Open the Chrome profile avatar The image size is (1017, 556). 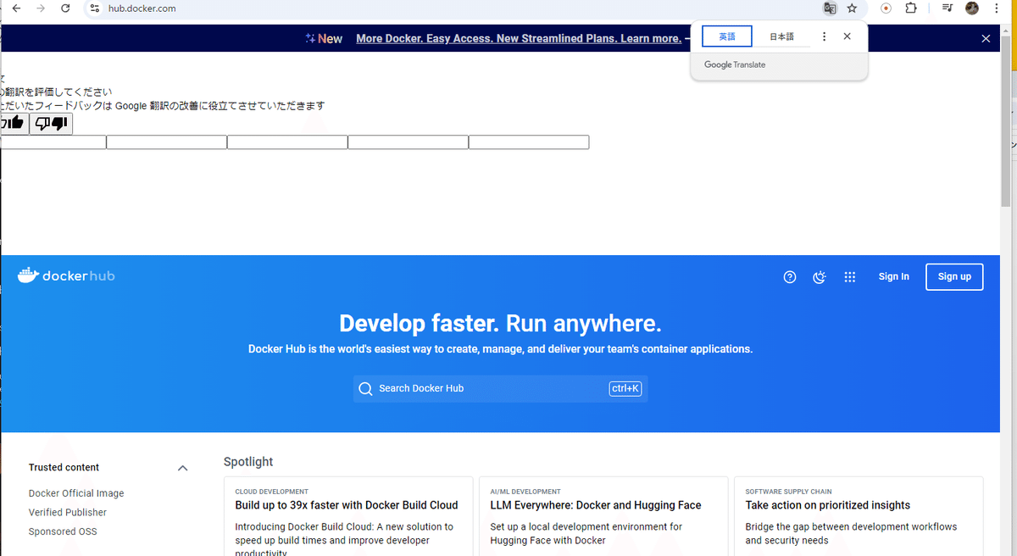click(x=972, y=8)
